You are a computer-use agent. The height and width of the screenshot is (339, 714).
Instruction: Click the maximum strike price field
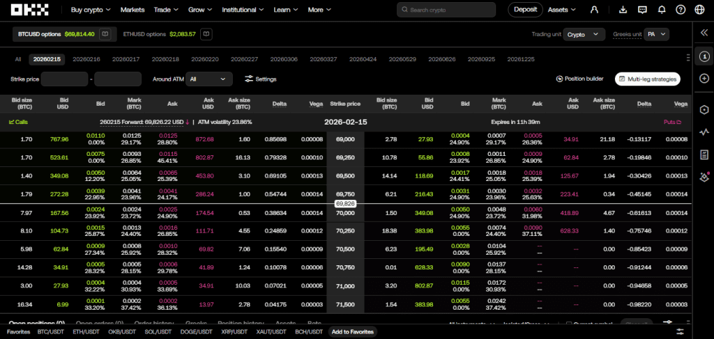pyautogui.click(x=118, y=79)
